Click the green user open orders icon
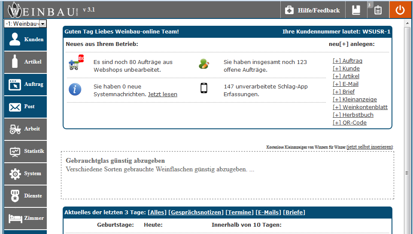The height and width of the screenshot is (234, 413). point(203,64)
